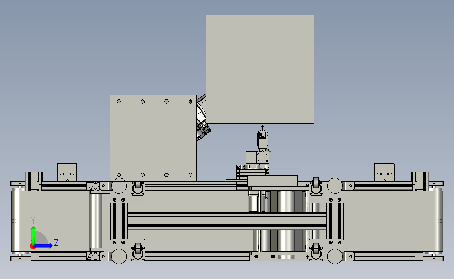454x279 pixels.
Task: Select the right conveyor belt surface
Action: coord(389,221)
